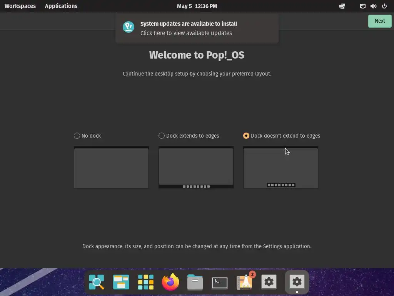Open the display tray icon in top bar
This screenshot has height=296, width=394.
click(x=342, y=6)
